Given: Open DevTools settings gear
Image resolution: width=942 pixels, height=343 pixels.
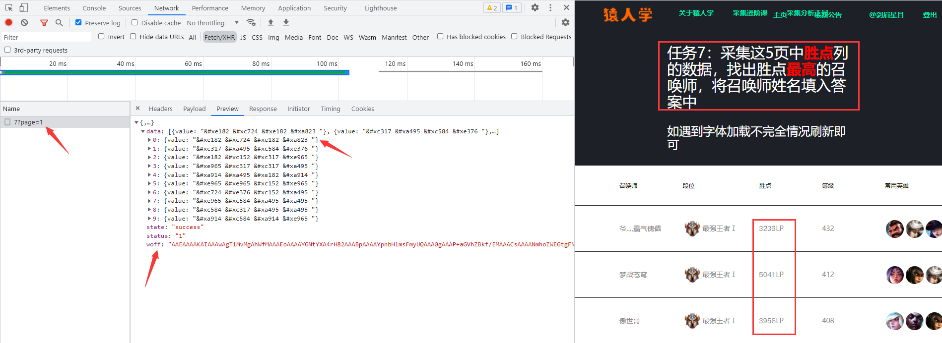Looking at the screenshot, I should 535,7.
